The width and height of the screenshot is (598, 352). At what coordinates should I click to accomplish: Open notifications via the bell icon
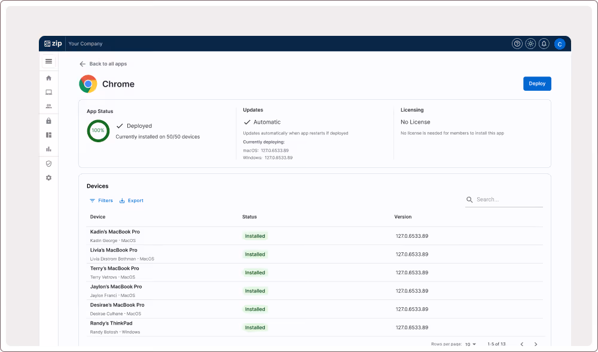coord(544,43)
